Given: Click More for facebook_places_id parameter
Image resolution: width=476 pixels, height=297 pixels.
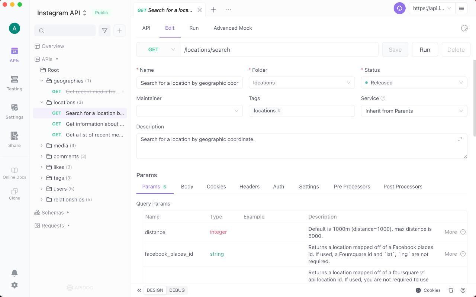Looking at the screenshot, I should click(x=451, y=254).
